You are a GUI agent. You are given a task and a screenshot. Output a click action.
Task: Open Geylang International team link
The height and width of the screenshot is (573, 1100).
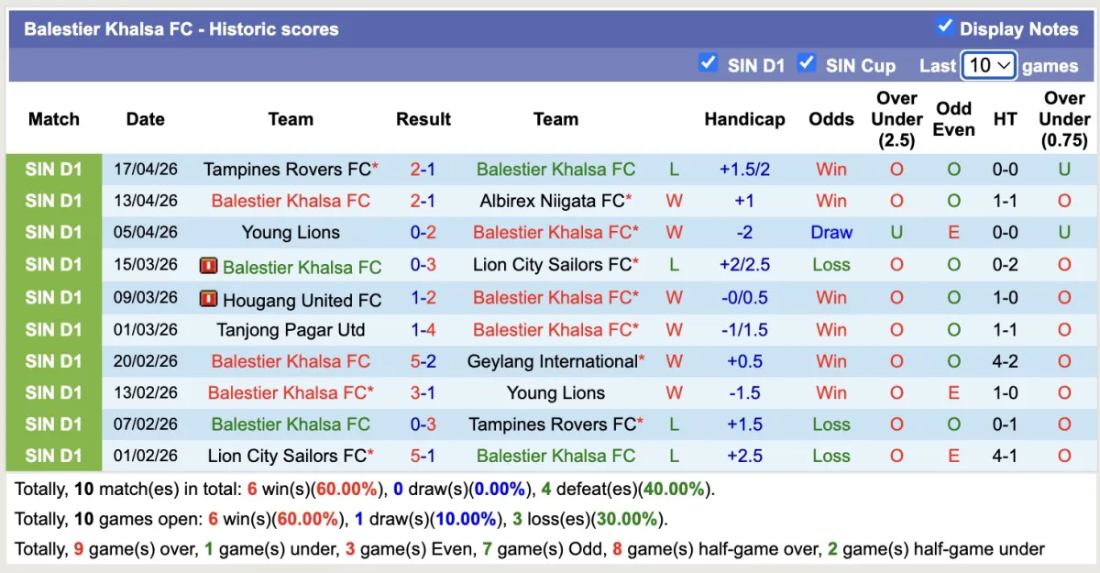[x=552, y=361]
